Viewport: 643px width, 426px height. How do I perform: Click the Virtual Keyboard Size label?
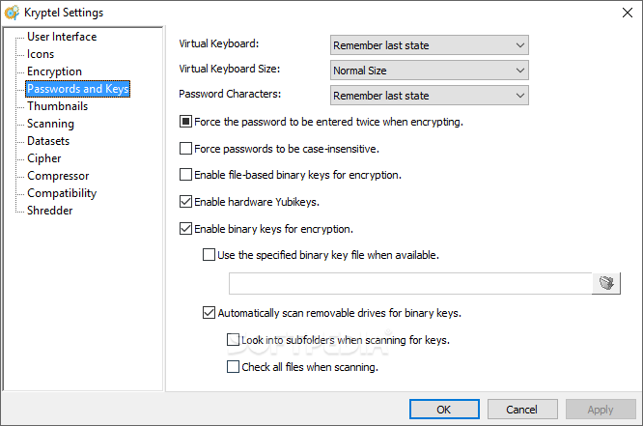coord(229,69)
